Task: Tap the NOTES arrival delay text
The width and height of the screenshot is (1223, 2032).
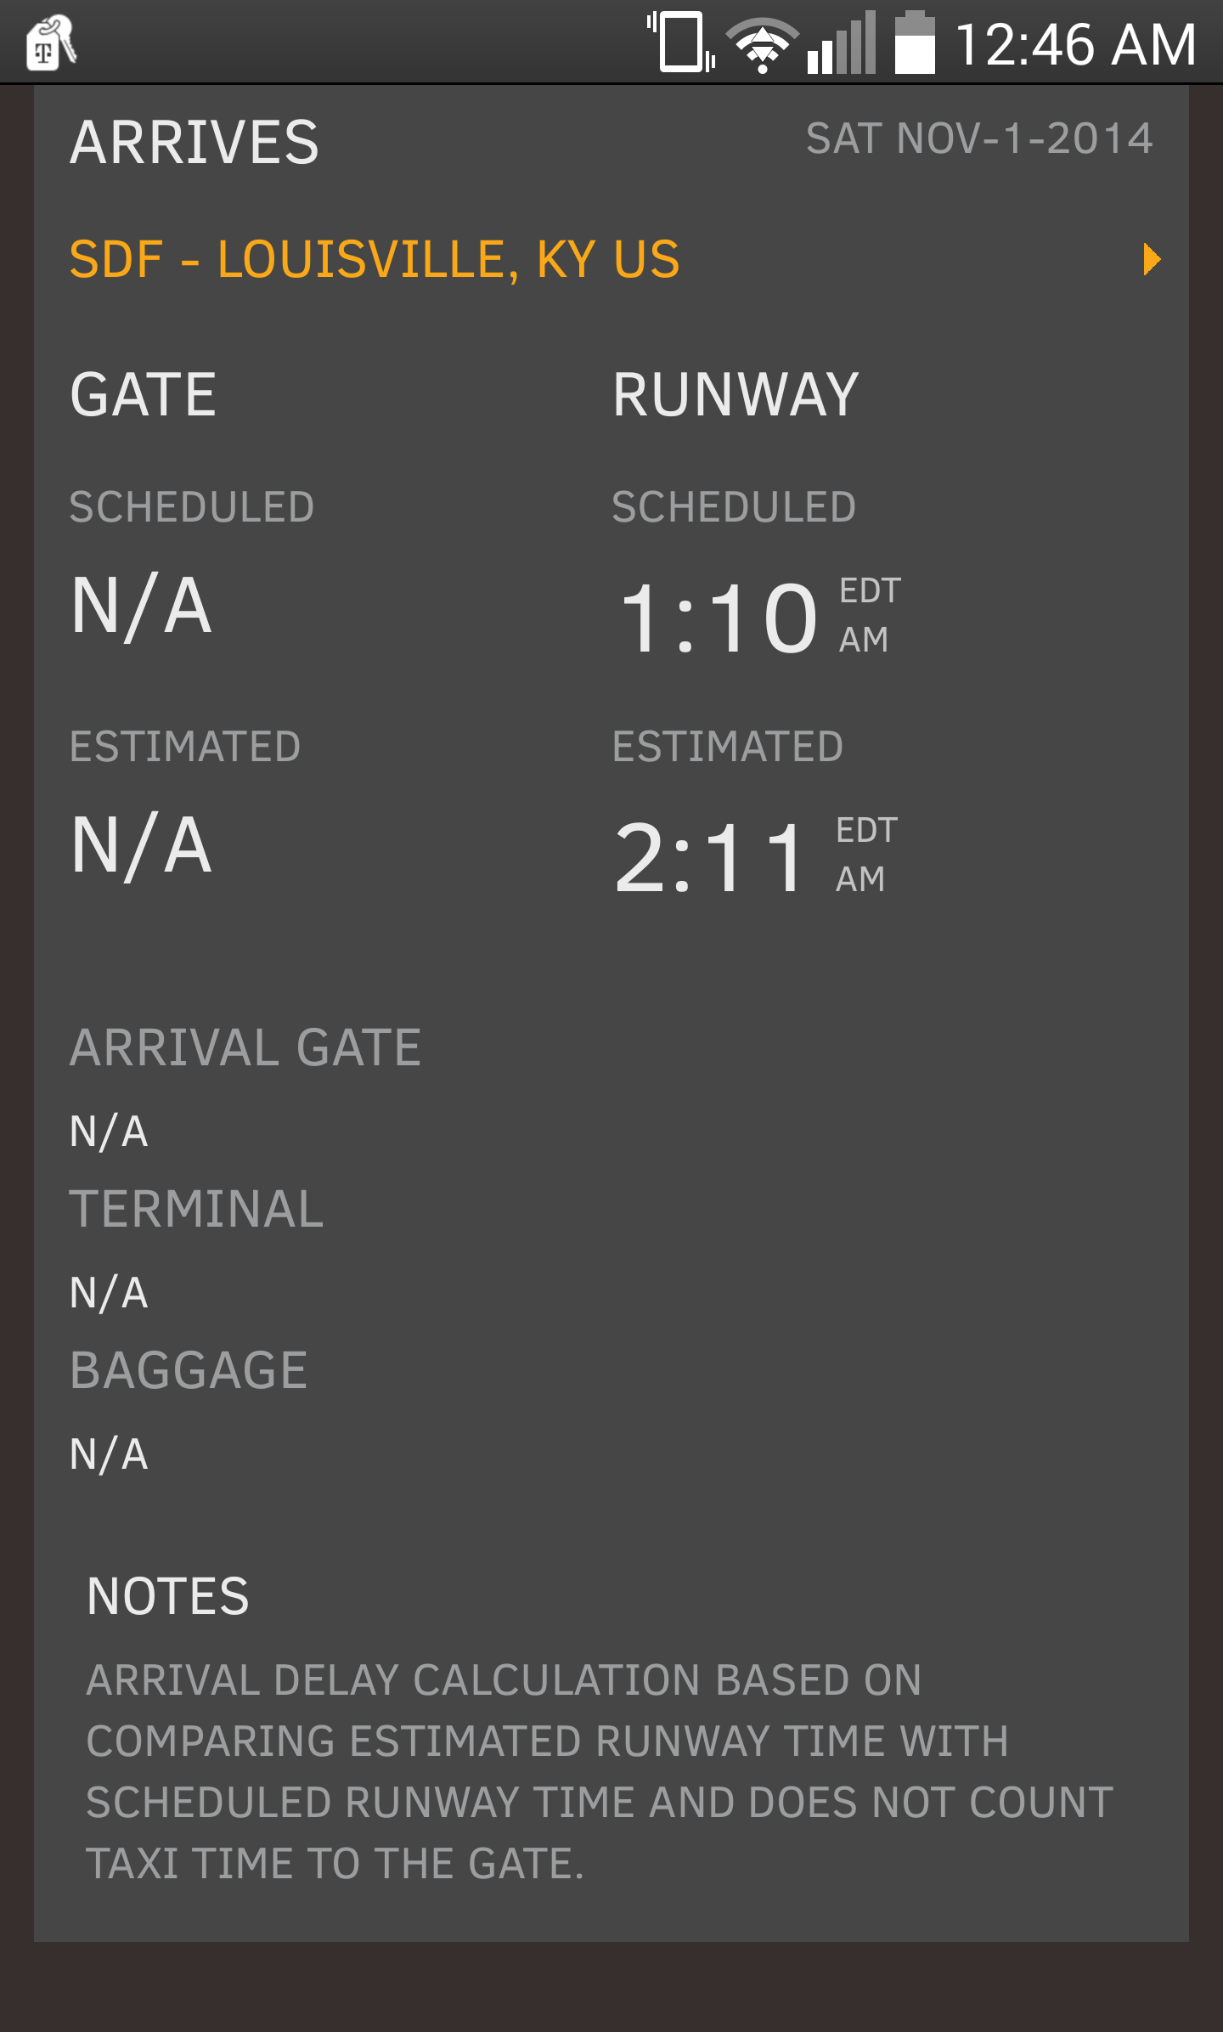Action: pyautogui.click(x=600, y=1772)
